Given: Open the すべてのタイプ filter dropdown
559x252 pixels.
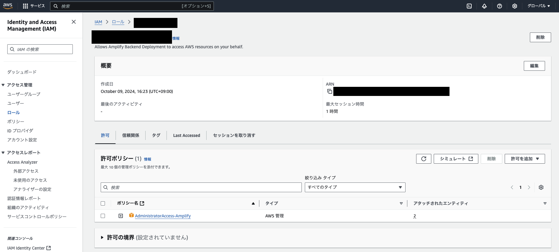Looking at the screenshot, I should pyautogui.click(x=355, y=187).
